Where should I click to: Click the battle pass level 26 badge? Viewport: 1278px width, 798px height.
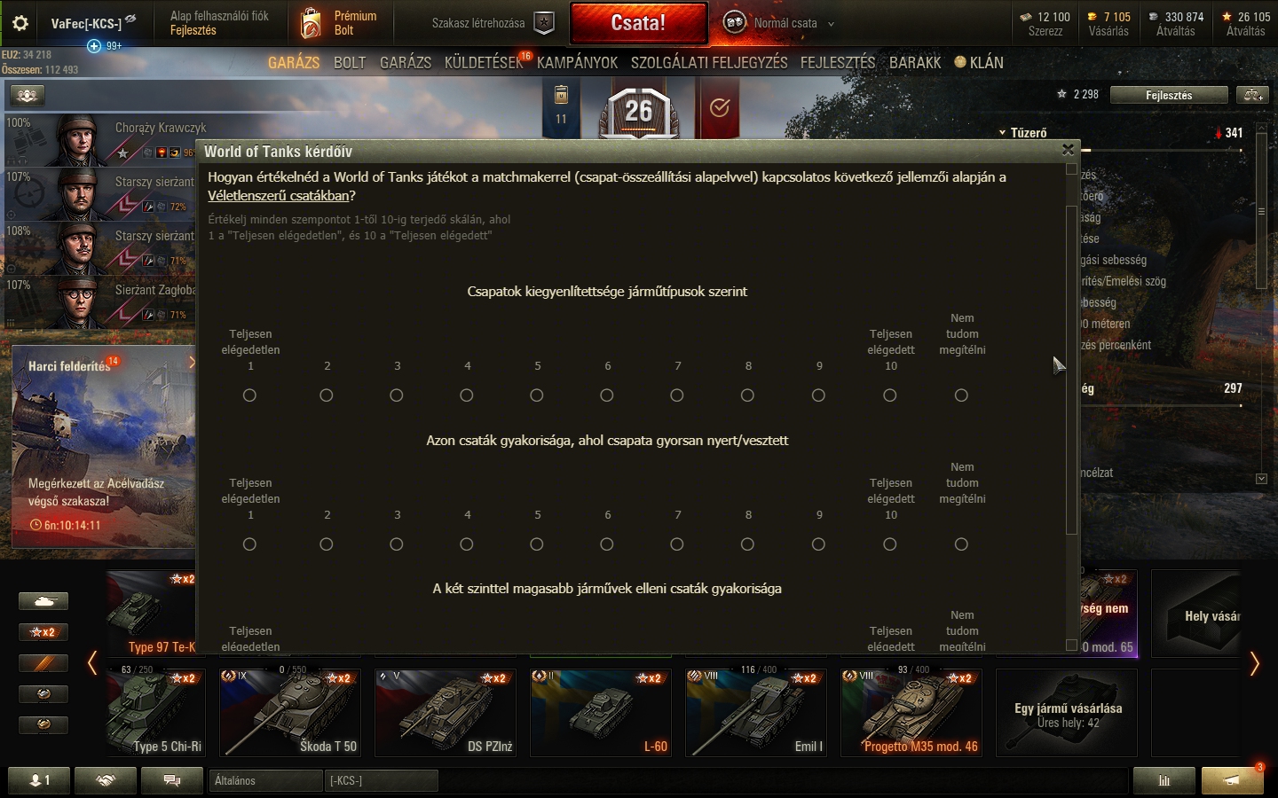point(639,113)
